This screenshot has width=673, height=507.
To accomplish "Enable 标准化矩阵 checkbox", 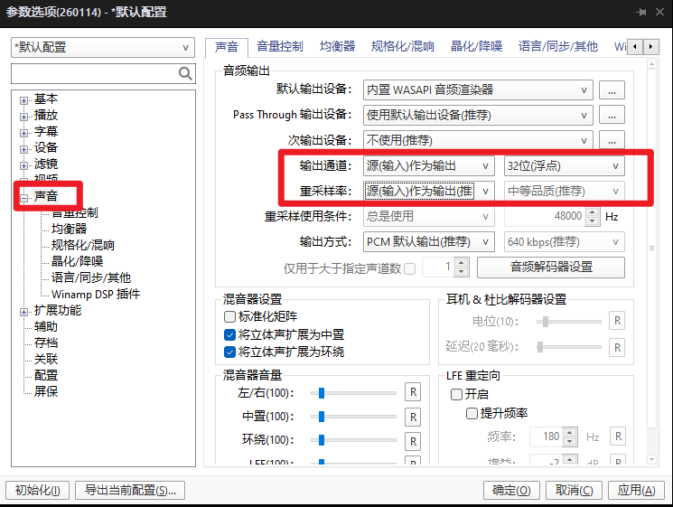I will coord(229,317).
